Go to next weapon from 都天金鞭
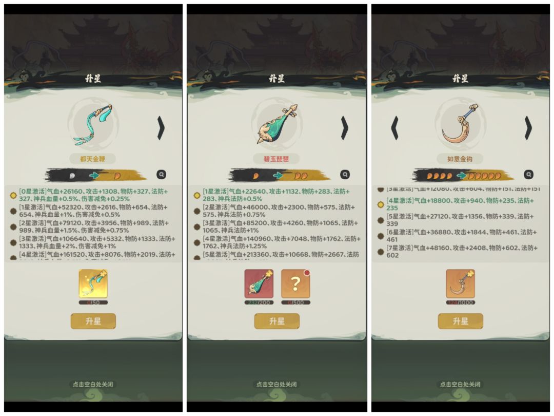Viewport: 554px width, 416px height. tap(161, 128)
